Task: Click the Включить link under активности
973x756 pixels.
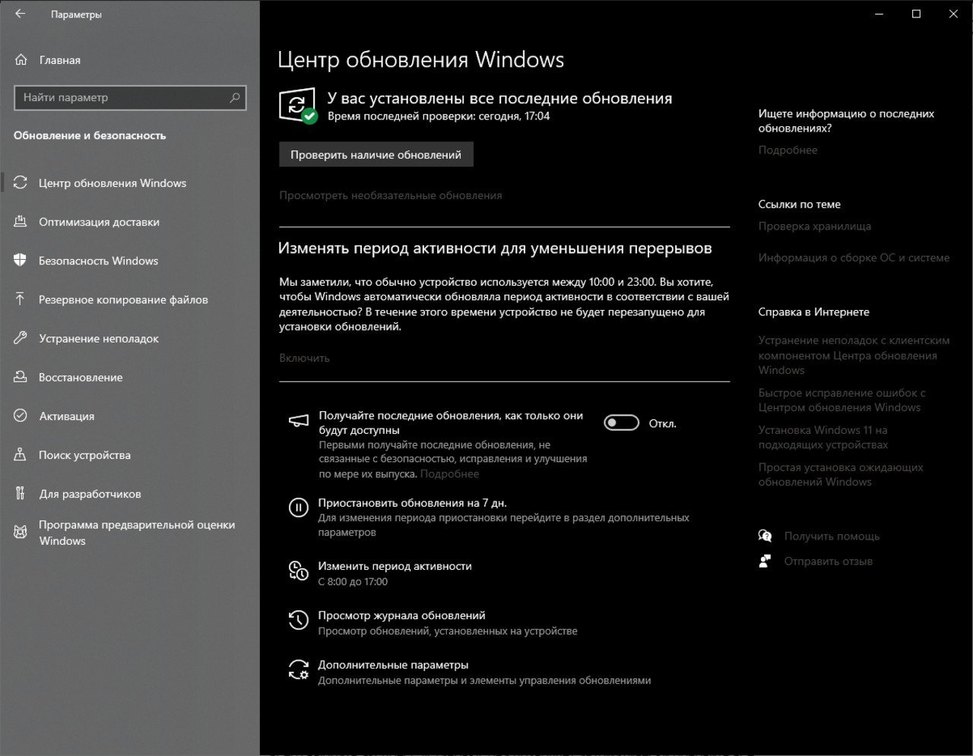Action: pos(304,358)
